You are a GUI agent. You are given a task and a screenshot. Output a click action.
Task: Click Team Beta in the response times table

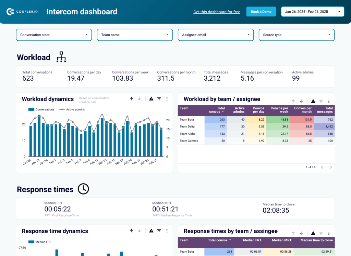coord(187,252)
